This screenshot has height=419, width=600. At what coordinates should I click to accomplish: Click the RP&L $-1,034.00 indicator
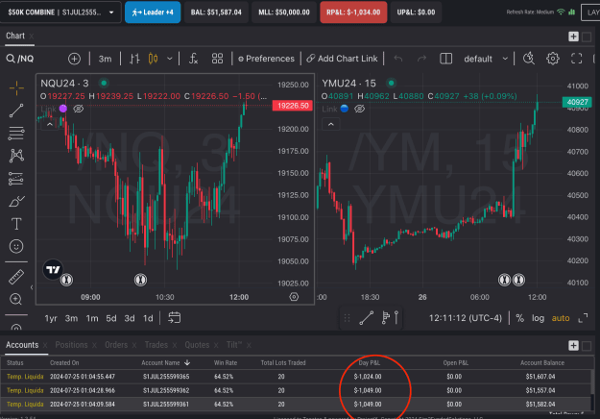353,12
